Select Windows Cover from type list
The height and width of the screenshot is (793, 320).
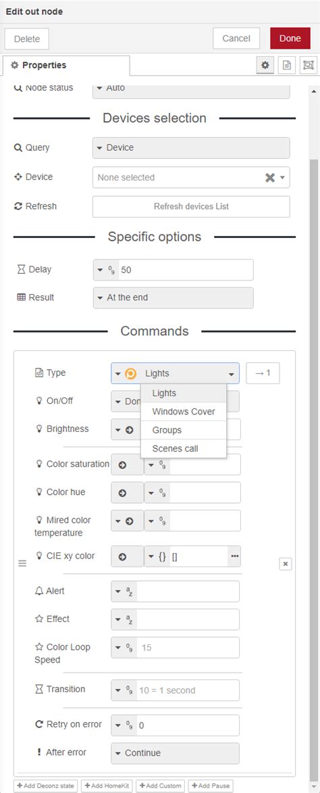click(x=184, y=412)
